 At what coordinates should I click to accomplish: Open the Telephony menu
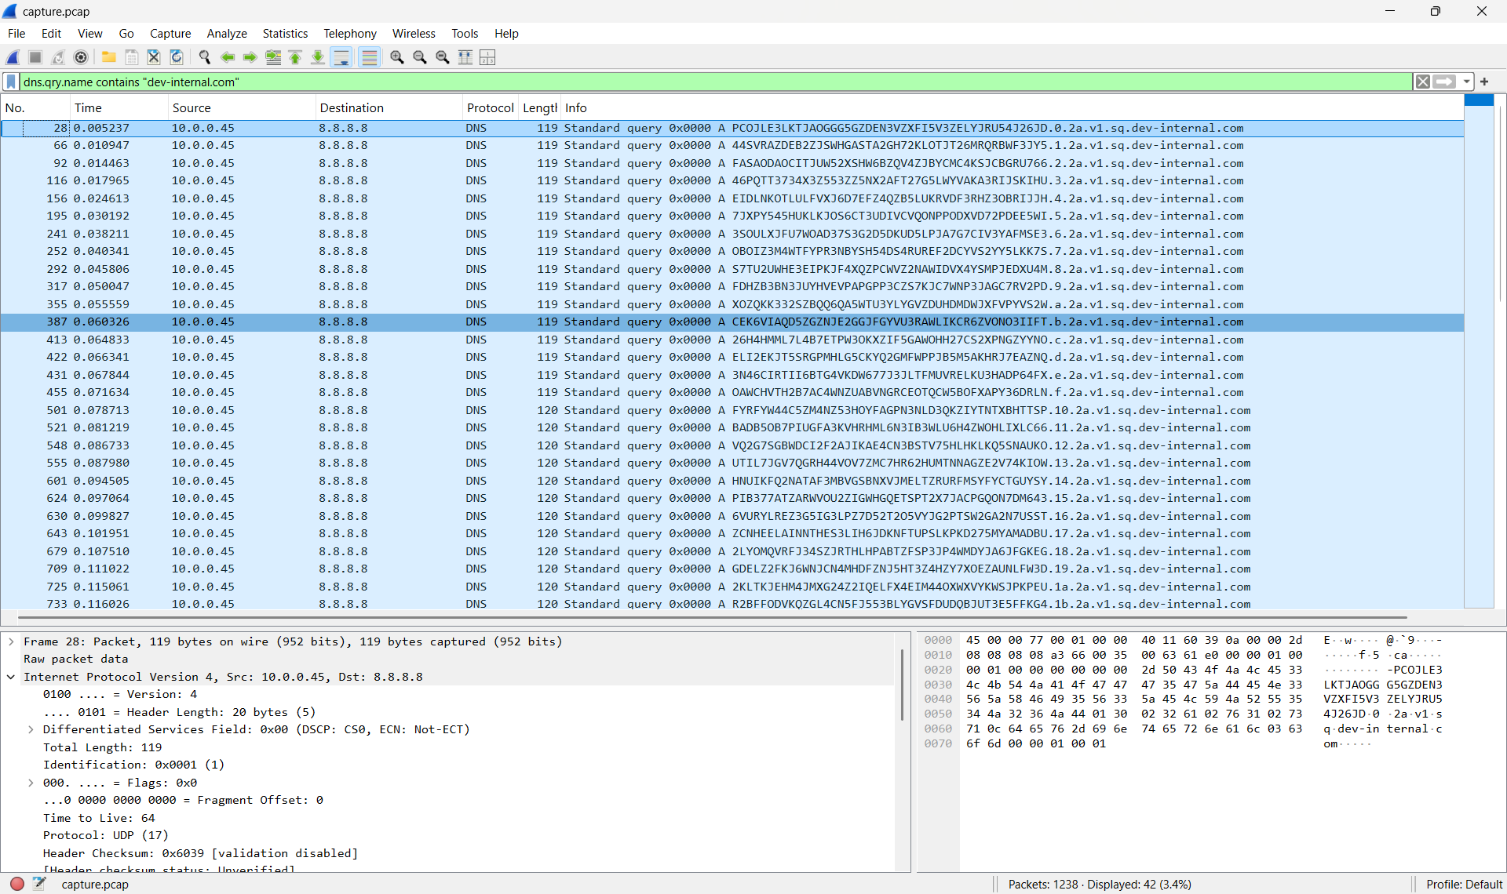pyautogui.click(x=350, y=34)
